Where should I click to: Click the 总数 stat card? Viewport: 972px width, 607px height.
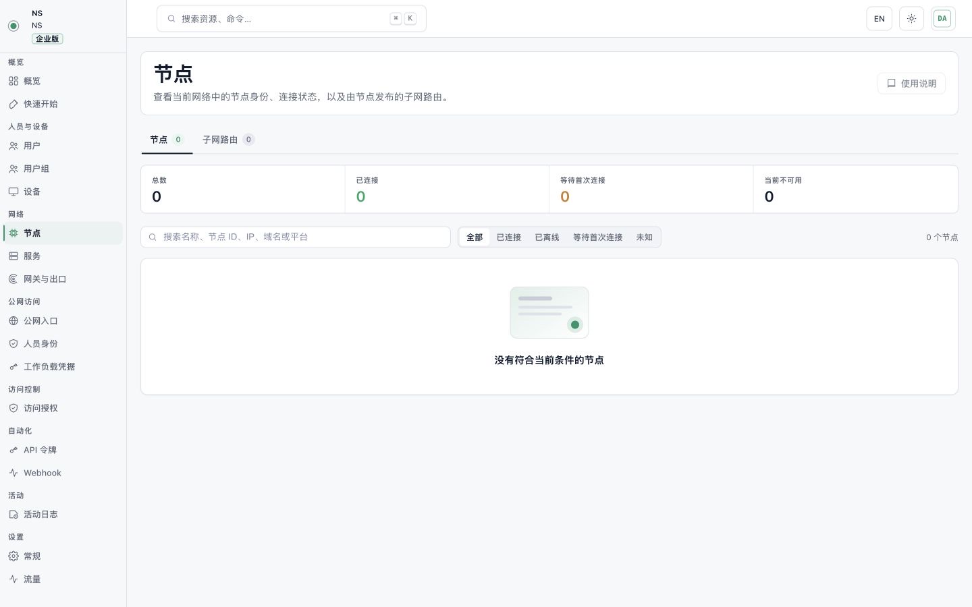tap(243, 190)
